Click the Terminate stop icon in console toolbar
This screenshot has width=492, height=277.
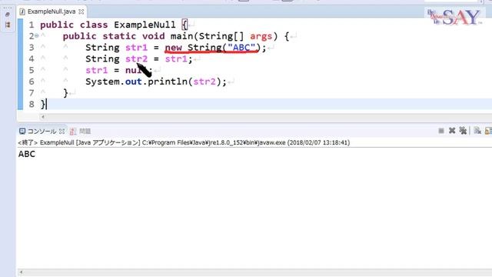point(441,131)
